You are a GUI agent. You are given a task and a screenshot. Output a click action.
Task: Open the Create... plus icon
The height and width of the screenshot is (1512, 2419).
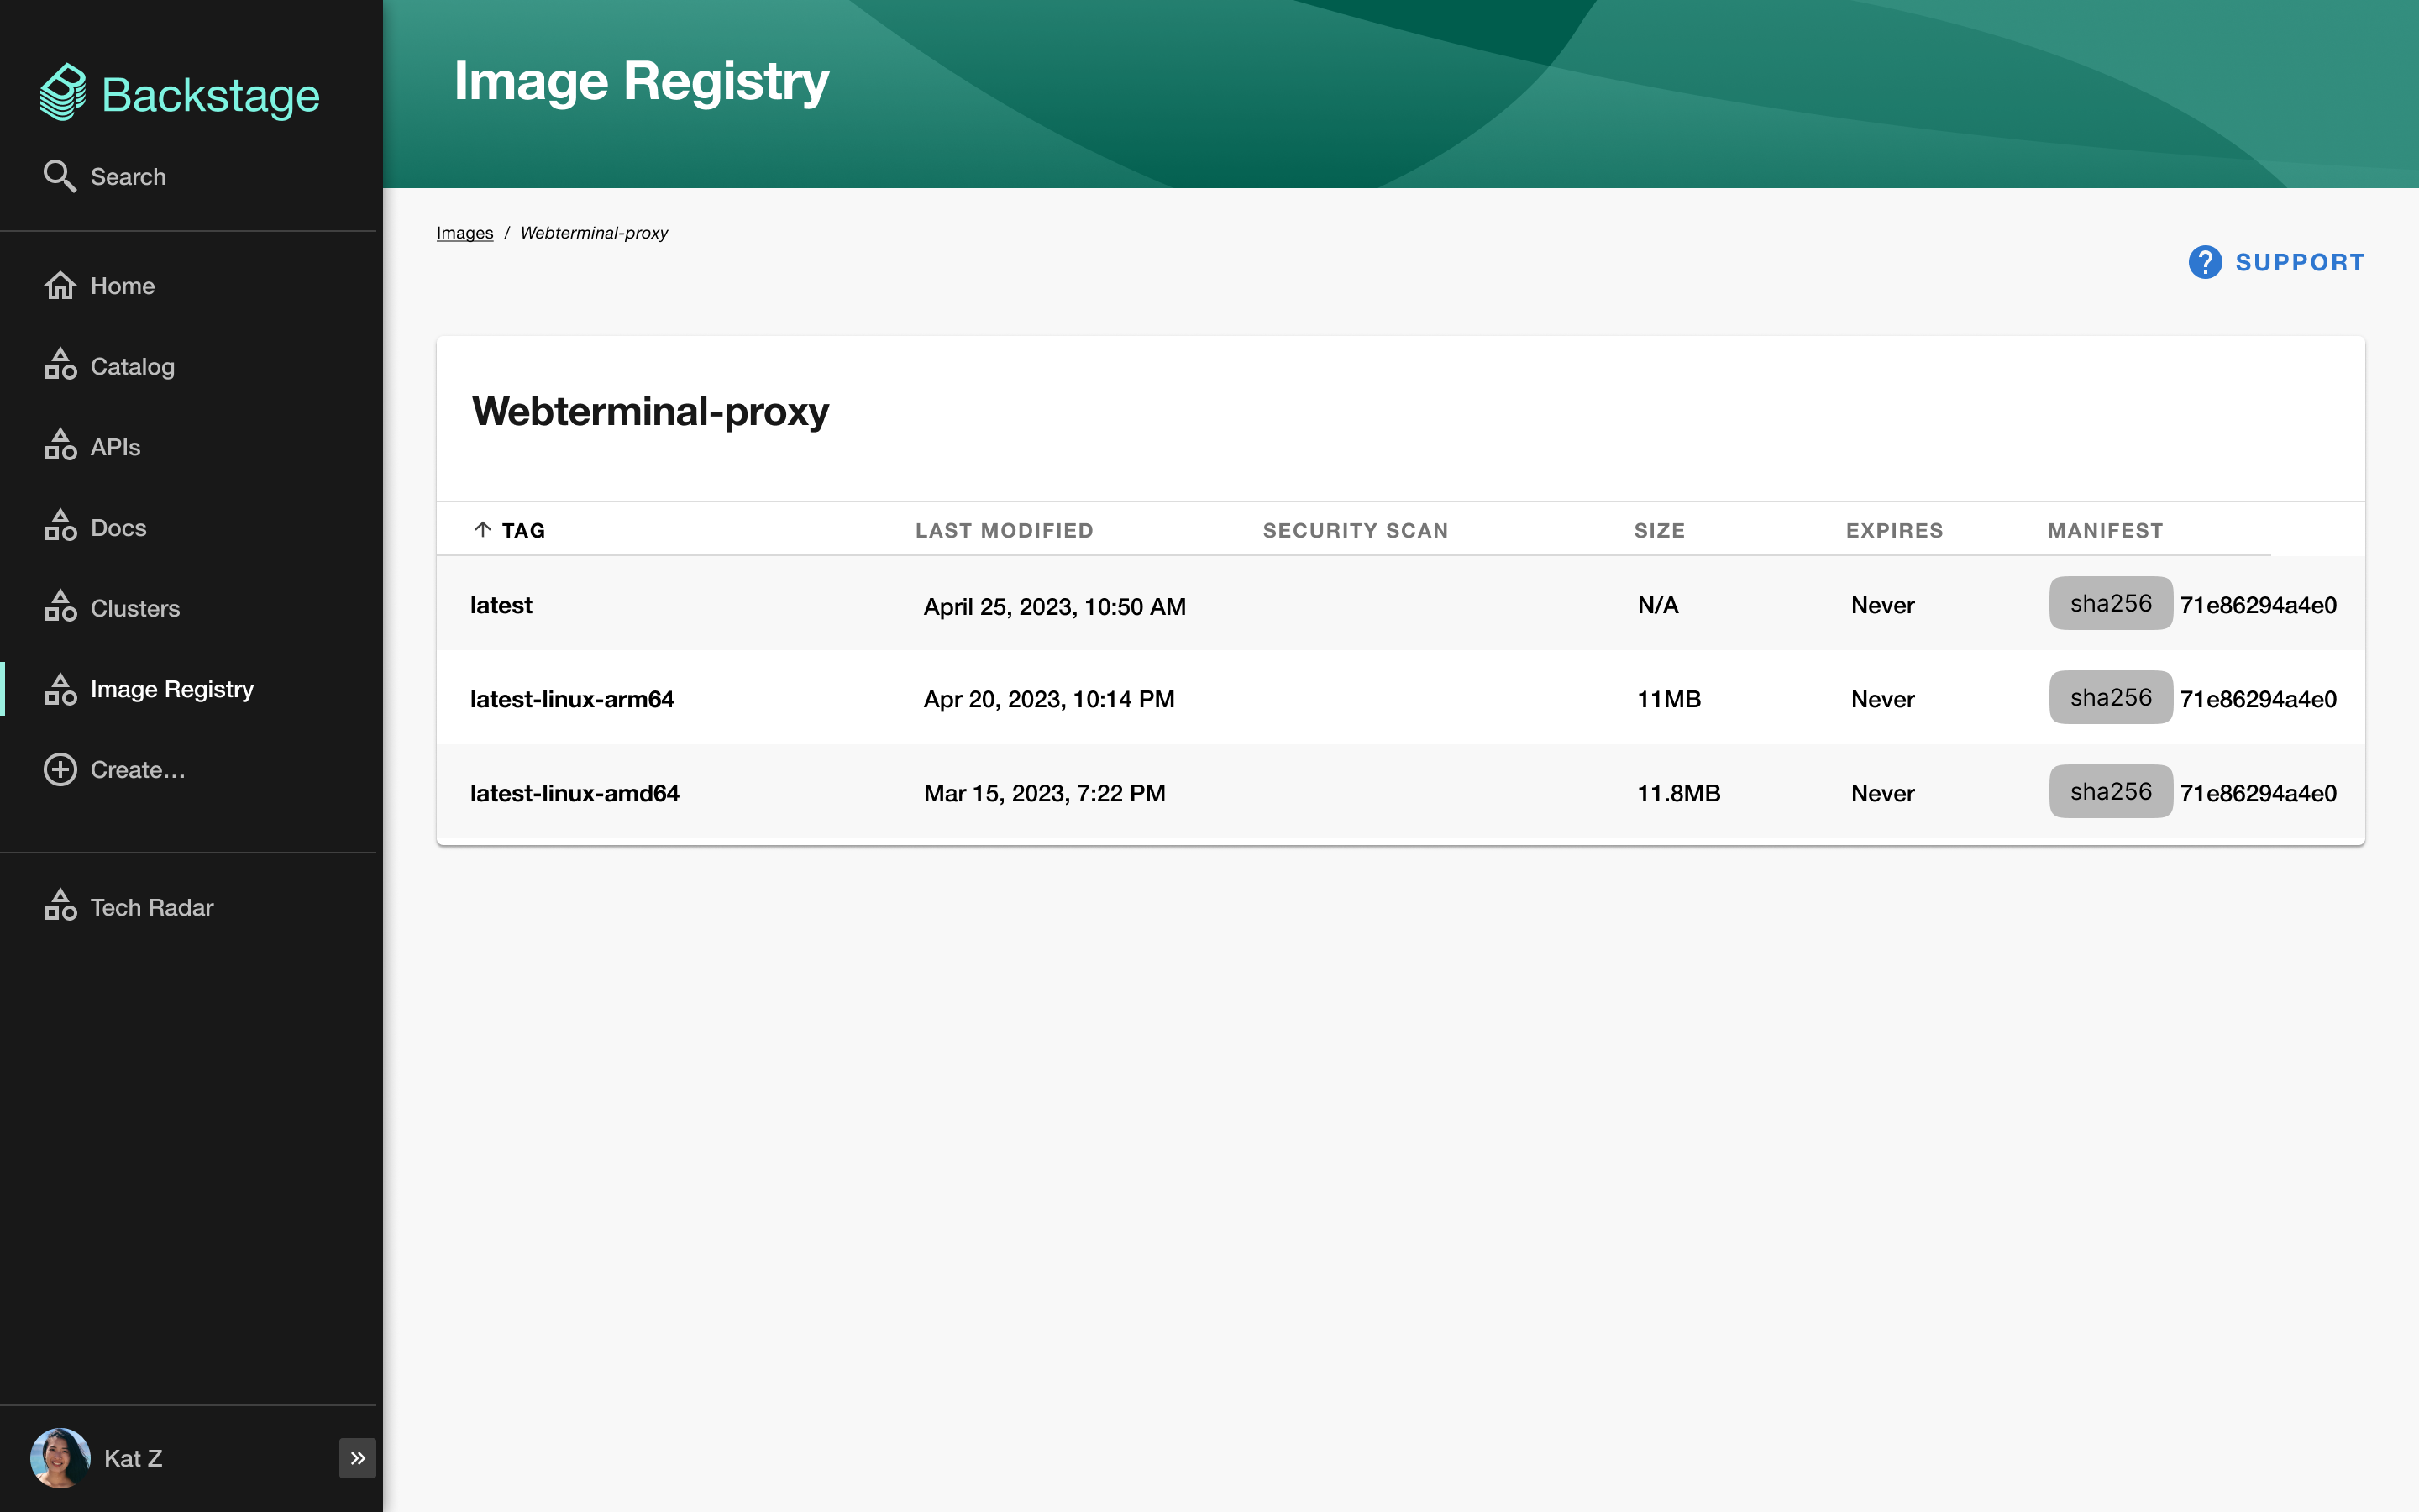[60, 769]
